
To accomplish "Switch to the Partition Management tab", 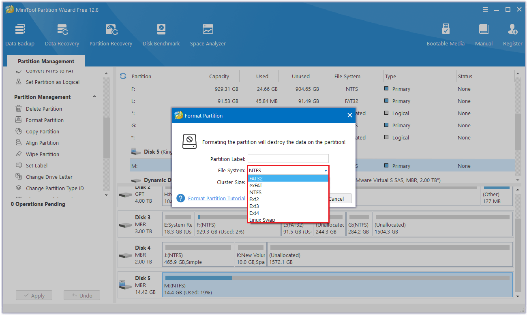I will coord(46,61).
